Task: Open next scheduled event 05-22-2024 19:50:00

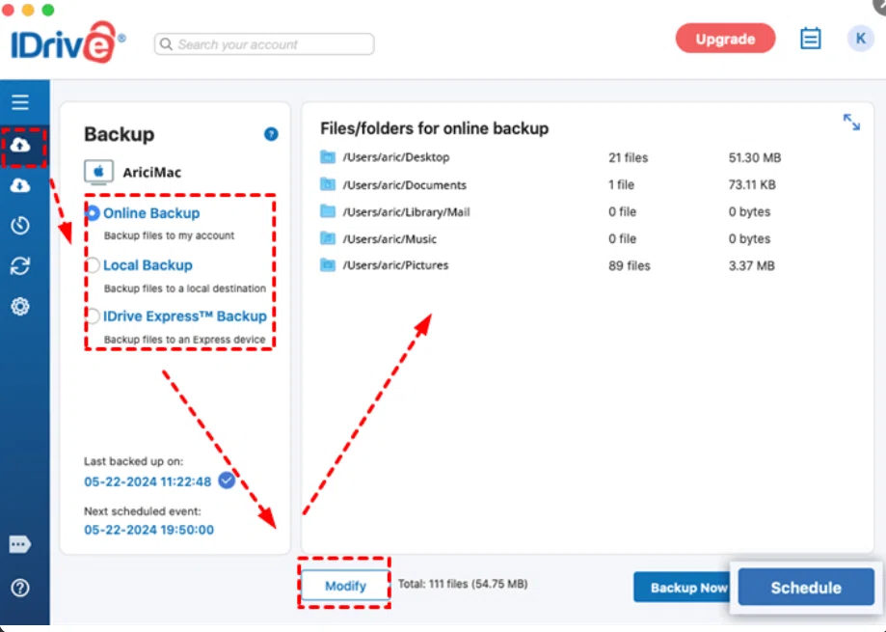Action: (x=149, y=530)
